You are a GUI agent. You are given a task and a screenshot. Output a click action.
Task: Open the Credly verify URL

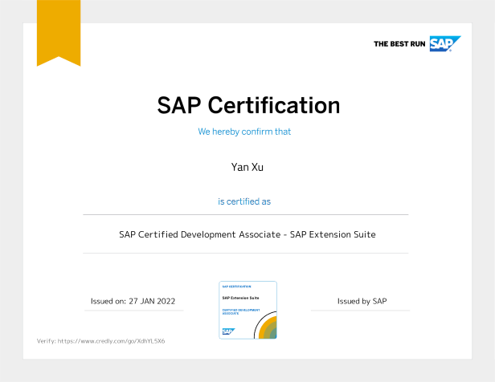click(x=111, y=341)
